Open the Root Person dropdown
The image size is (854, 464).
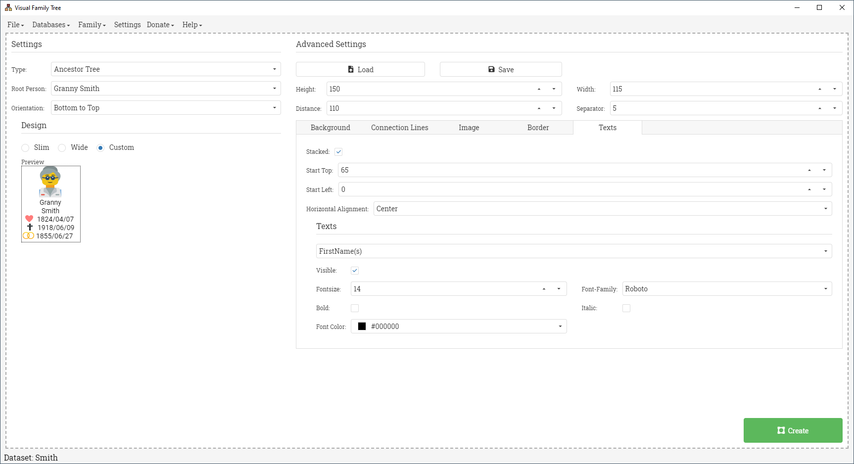[166, 89]
